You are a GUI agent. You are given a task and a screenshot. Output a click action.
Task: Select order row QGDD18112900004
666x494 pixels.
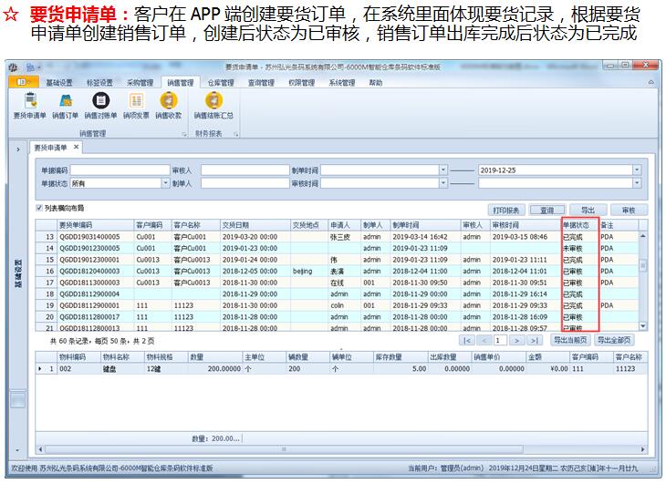(x=338, y=294)
